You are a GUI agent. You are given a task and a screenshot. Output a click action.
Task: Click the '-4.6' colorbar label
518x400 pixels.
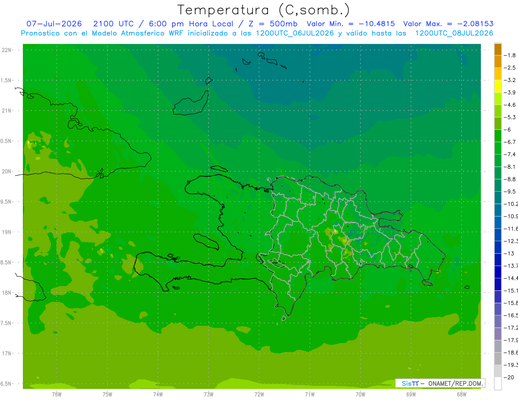click(x=510, y=105)
